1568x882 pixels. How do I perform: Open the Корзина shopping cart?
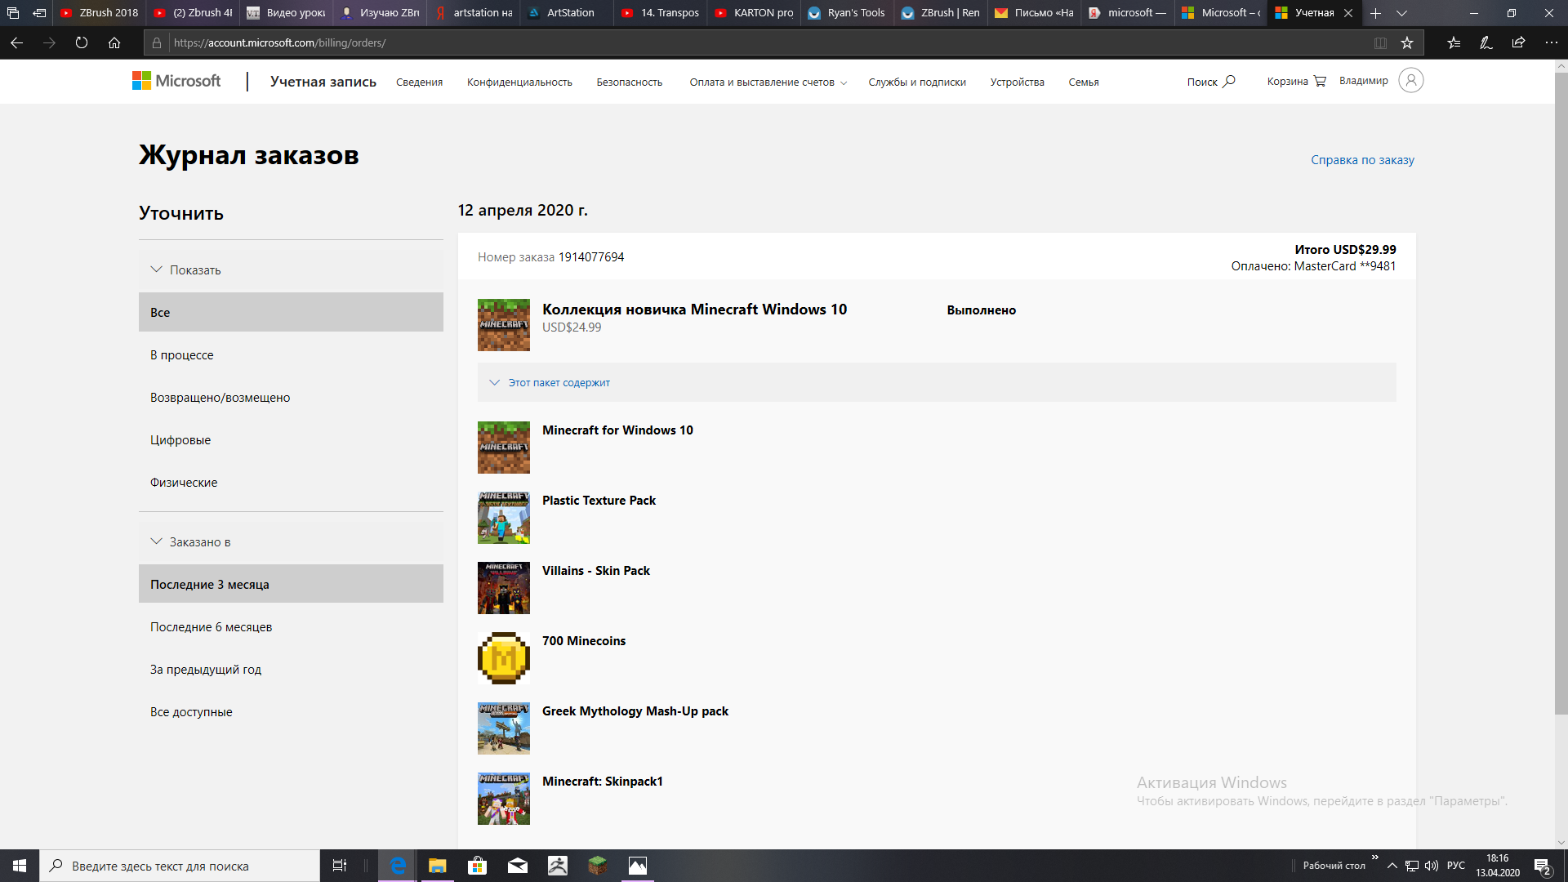coord(1296,81)
